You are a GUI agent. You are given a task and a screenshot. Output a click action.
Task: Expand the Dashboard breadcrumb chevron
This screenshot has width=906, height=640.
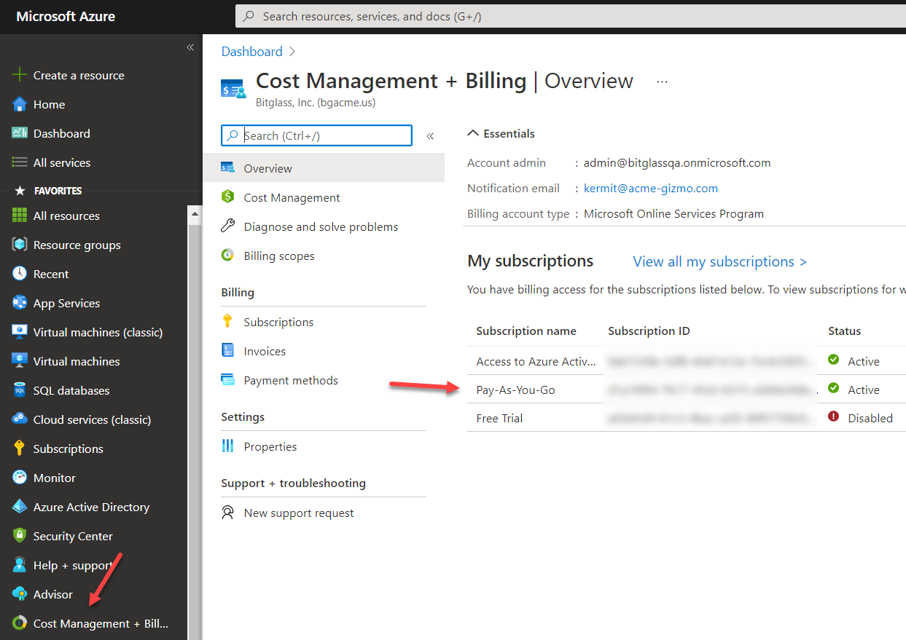point(292,52)
